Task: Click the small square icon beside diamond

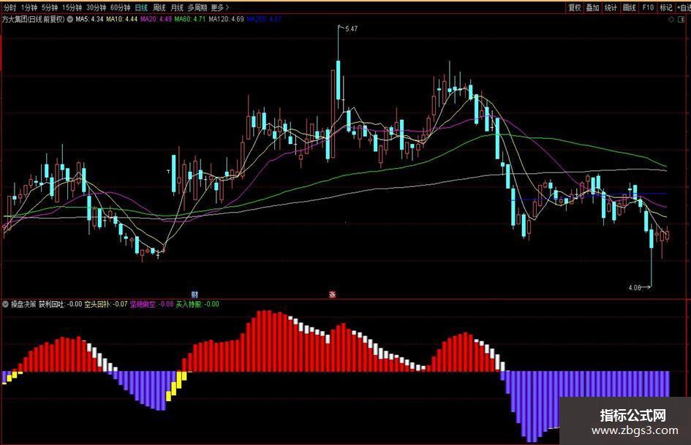Action: [x=681, y=20]
